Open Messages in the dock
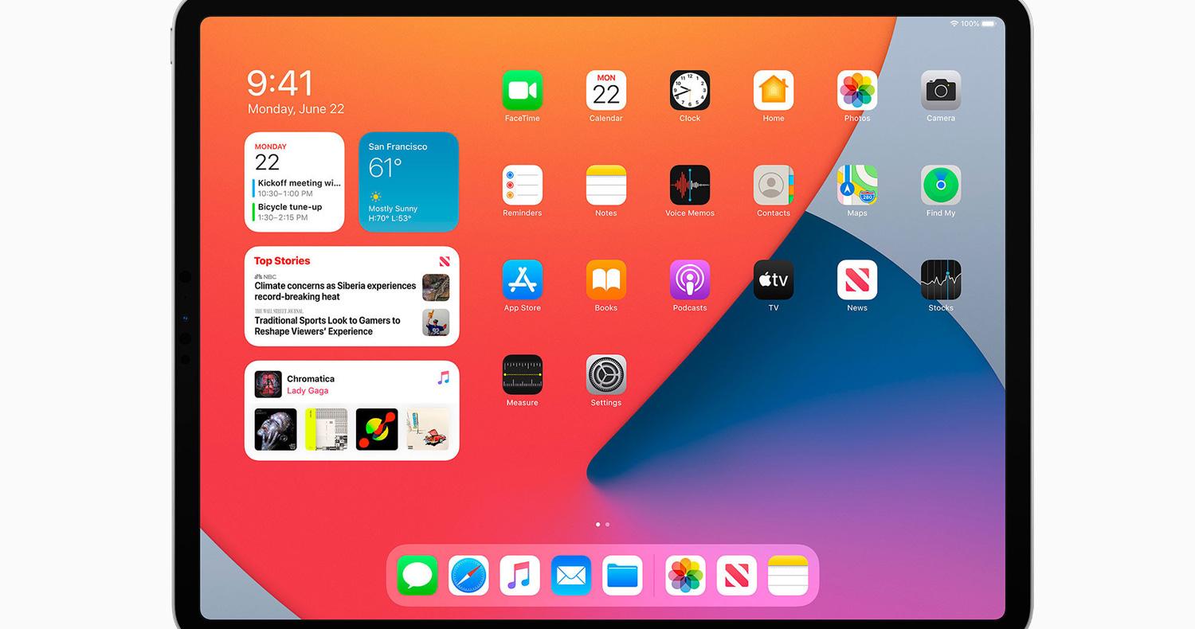Image resolution: width=1195 pixels, height=629 pixels. coord(417,576)
